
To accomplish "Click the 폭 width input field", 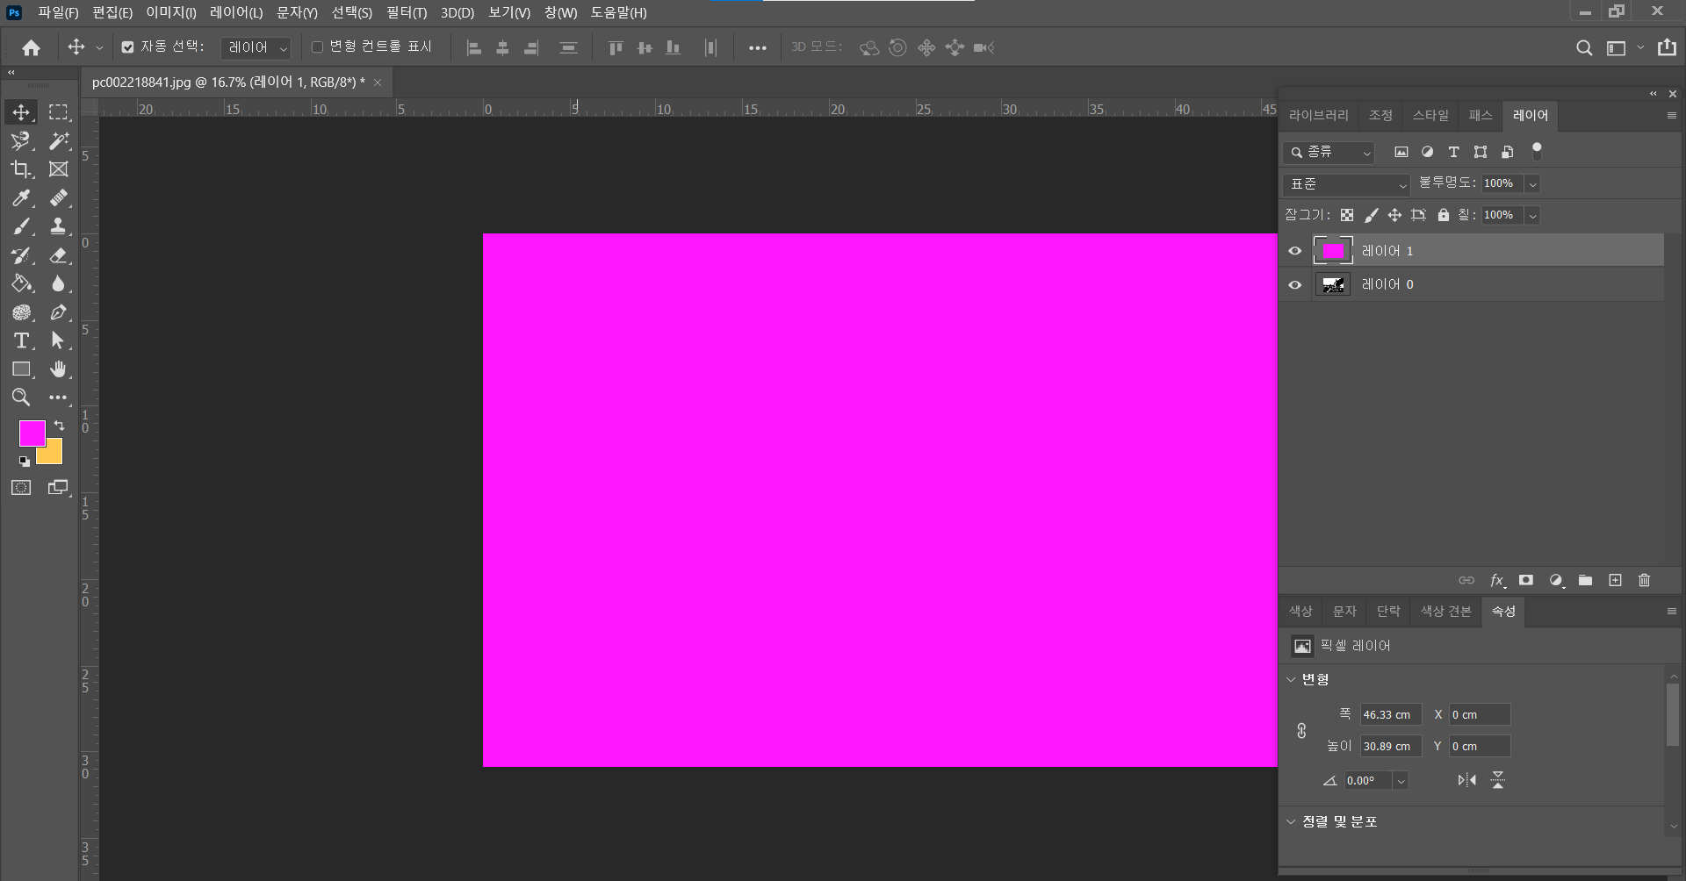I will click(1390, 715).
